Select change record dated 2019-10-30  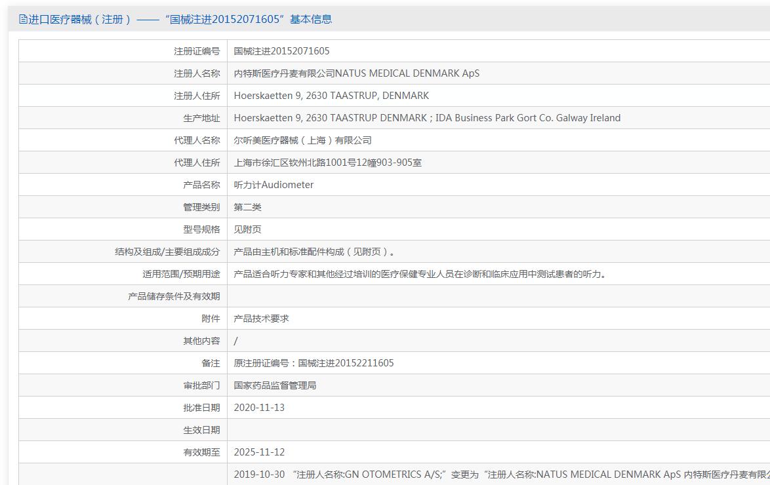pos(501,475)
